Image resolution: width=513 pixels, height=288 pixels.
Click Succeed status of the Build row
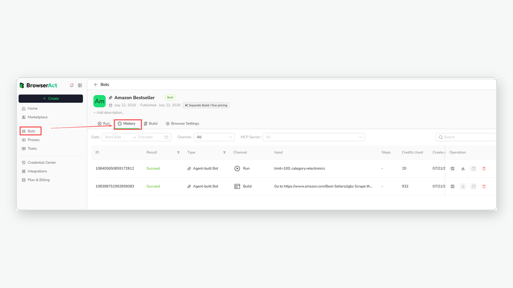point(153,186)
